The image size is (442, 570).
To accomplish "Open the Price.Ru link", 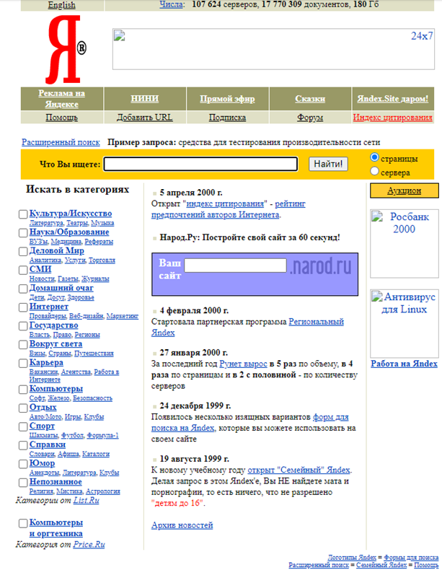I will 89,544.
